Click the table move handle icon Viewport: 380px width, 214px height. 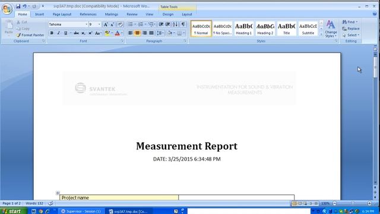(x=58, y=193)
